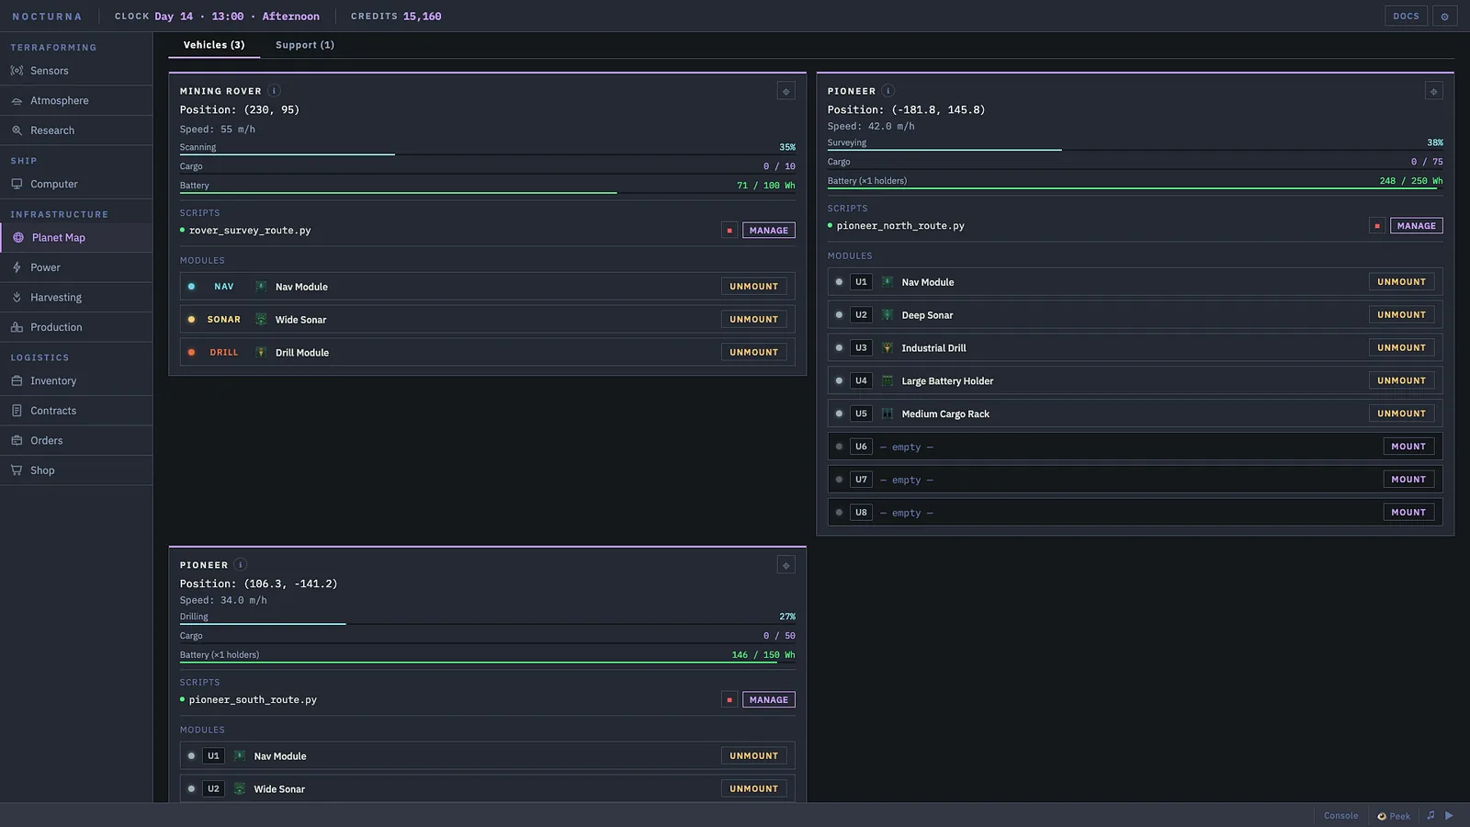Open Research in the sidebar

pyautogui.click(x=76, y=130)
